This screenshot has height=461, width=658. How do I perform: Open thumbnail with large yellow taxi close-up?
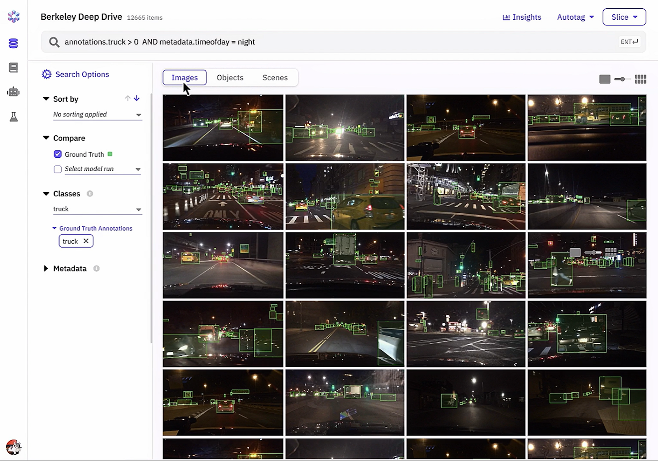pyautogui.click(x=345, y=197)
